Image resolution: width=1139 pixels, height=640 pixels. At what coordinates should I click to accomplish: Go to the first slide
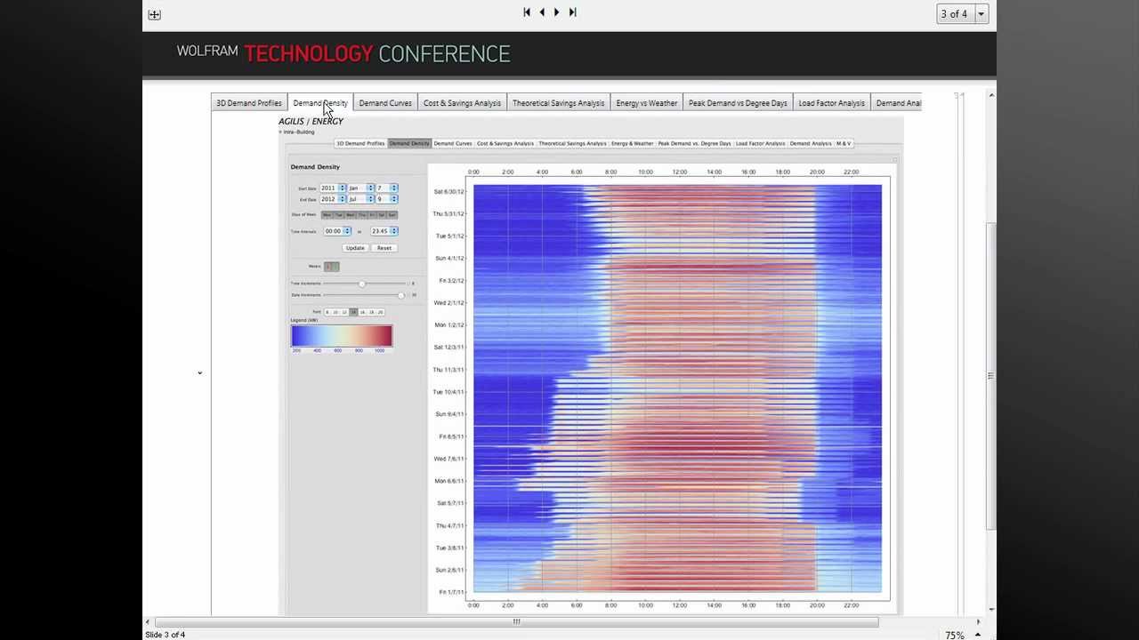pos(527,12)
